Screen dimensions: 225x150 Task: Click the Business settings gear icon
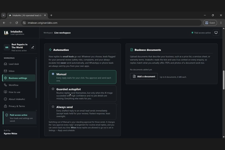click(6, 78)
